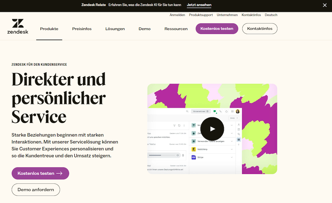Click the paragraph starting 'Starke Beziehungen beginnen'

click(65, 145)
